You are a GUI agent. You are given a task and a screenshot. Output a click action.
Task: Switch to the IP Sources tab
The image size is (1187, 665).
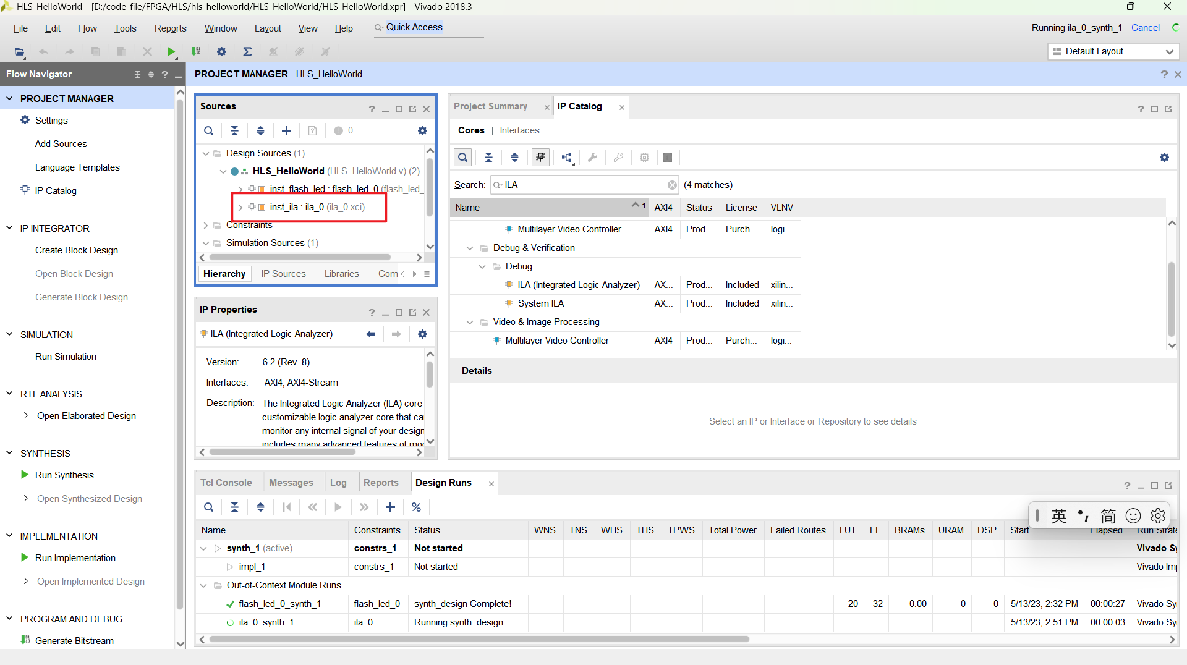(x=283, y=274)
